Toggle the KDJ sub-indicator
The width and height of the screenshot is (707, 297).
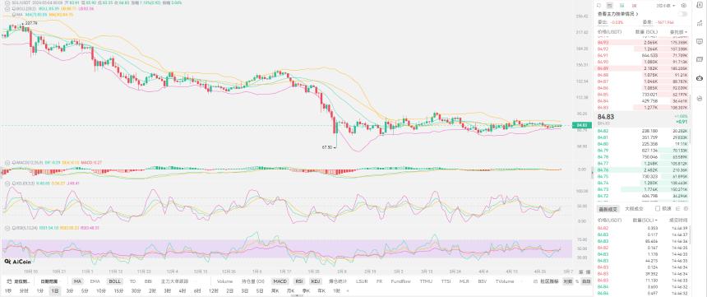point(316,281)
